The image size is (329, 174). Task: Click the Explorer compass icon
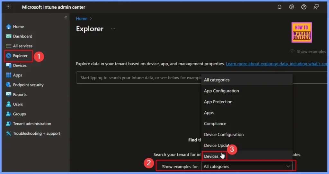click(9, 56)
